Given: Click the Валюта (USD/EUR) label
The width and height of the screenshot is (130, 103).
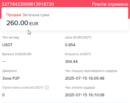Looking at the screenshot, I should tap(17, 54).
